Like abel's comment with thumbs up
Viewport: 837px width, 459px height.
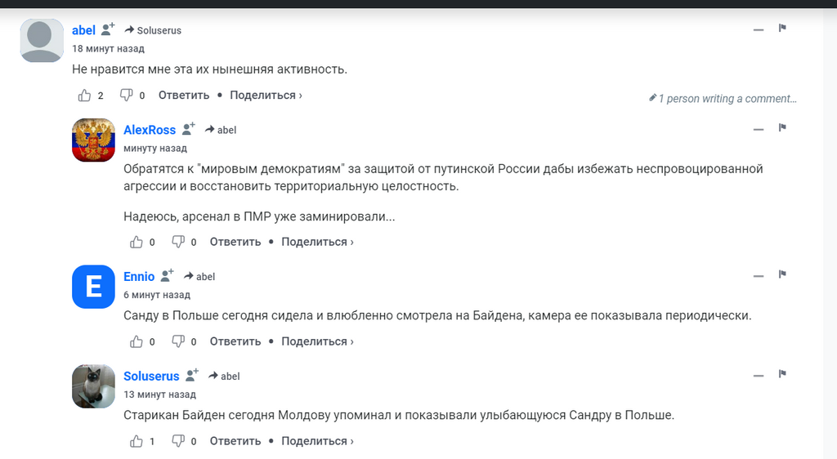85,96
